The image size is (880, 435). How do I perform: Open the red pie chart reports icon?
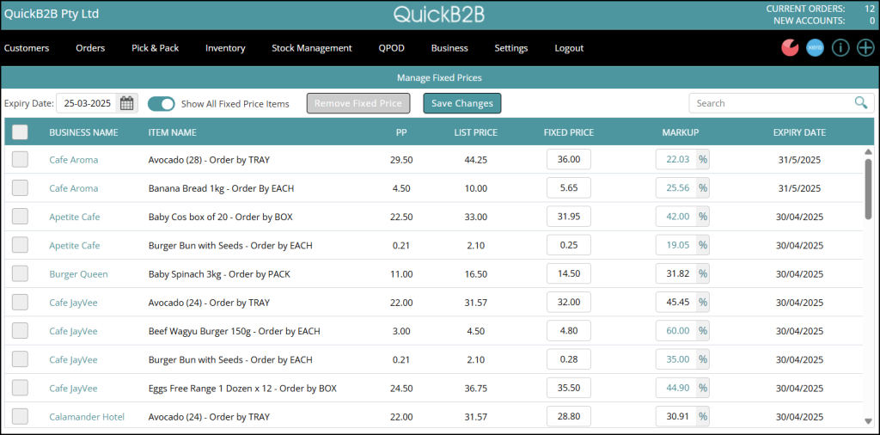click(x=790, y=47)
